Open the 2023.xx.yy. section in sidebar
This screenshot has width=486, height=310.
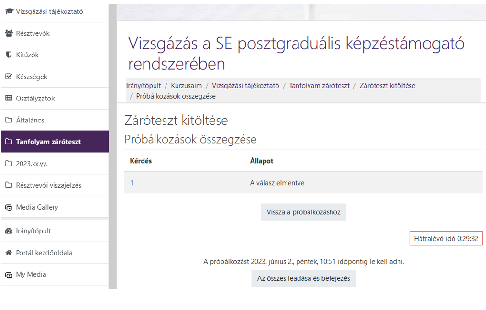(x=32, y=164)
